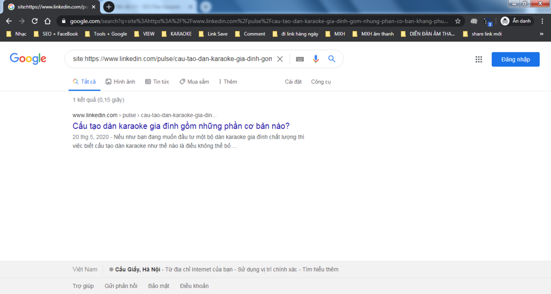
Task: Switch to the Hình ảnh tab
Action: click(x=120, y=82)
